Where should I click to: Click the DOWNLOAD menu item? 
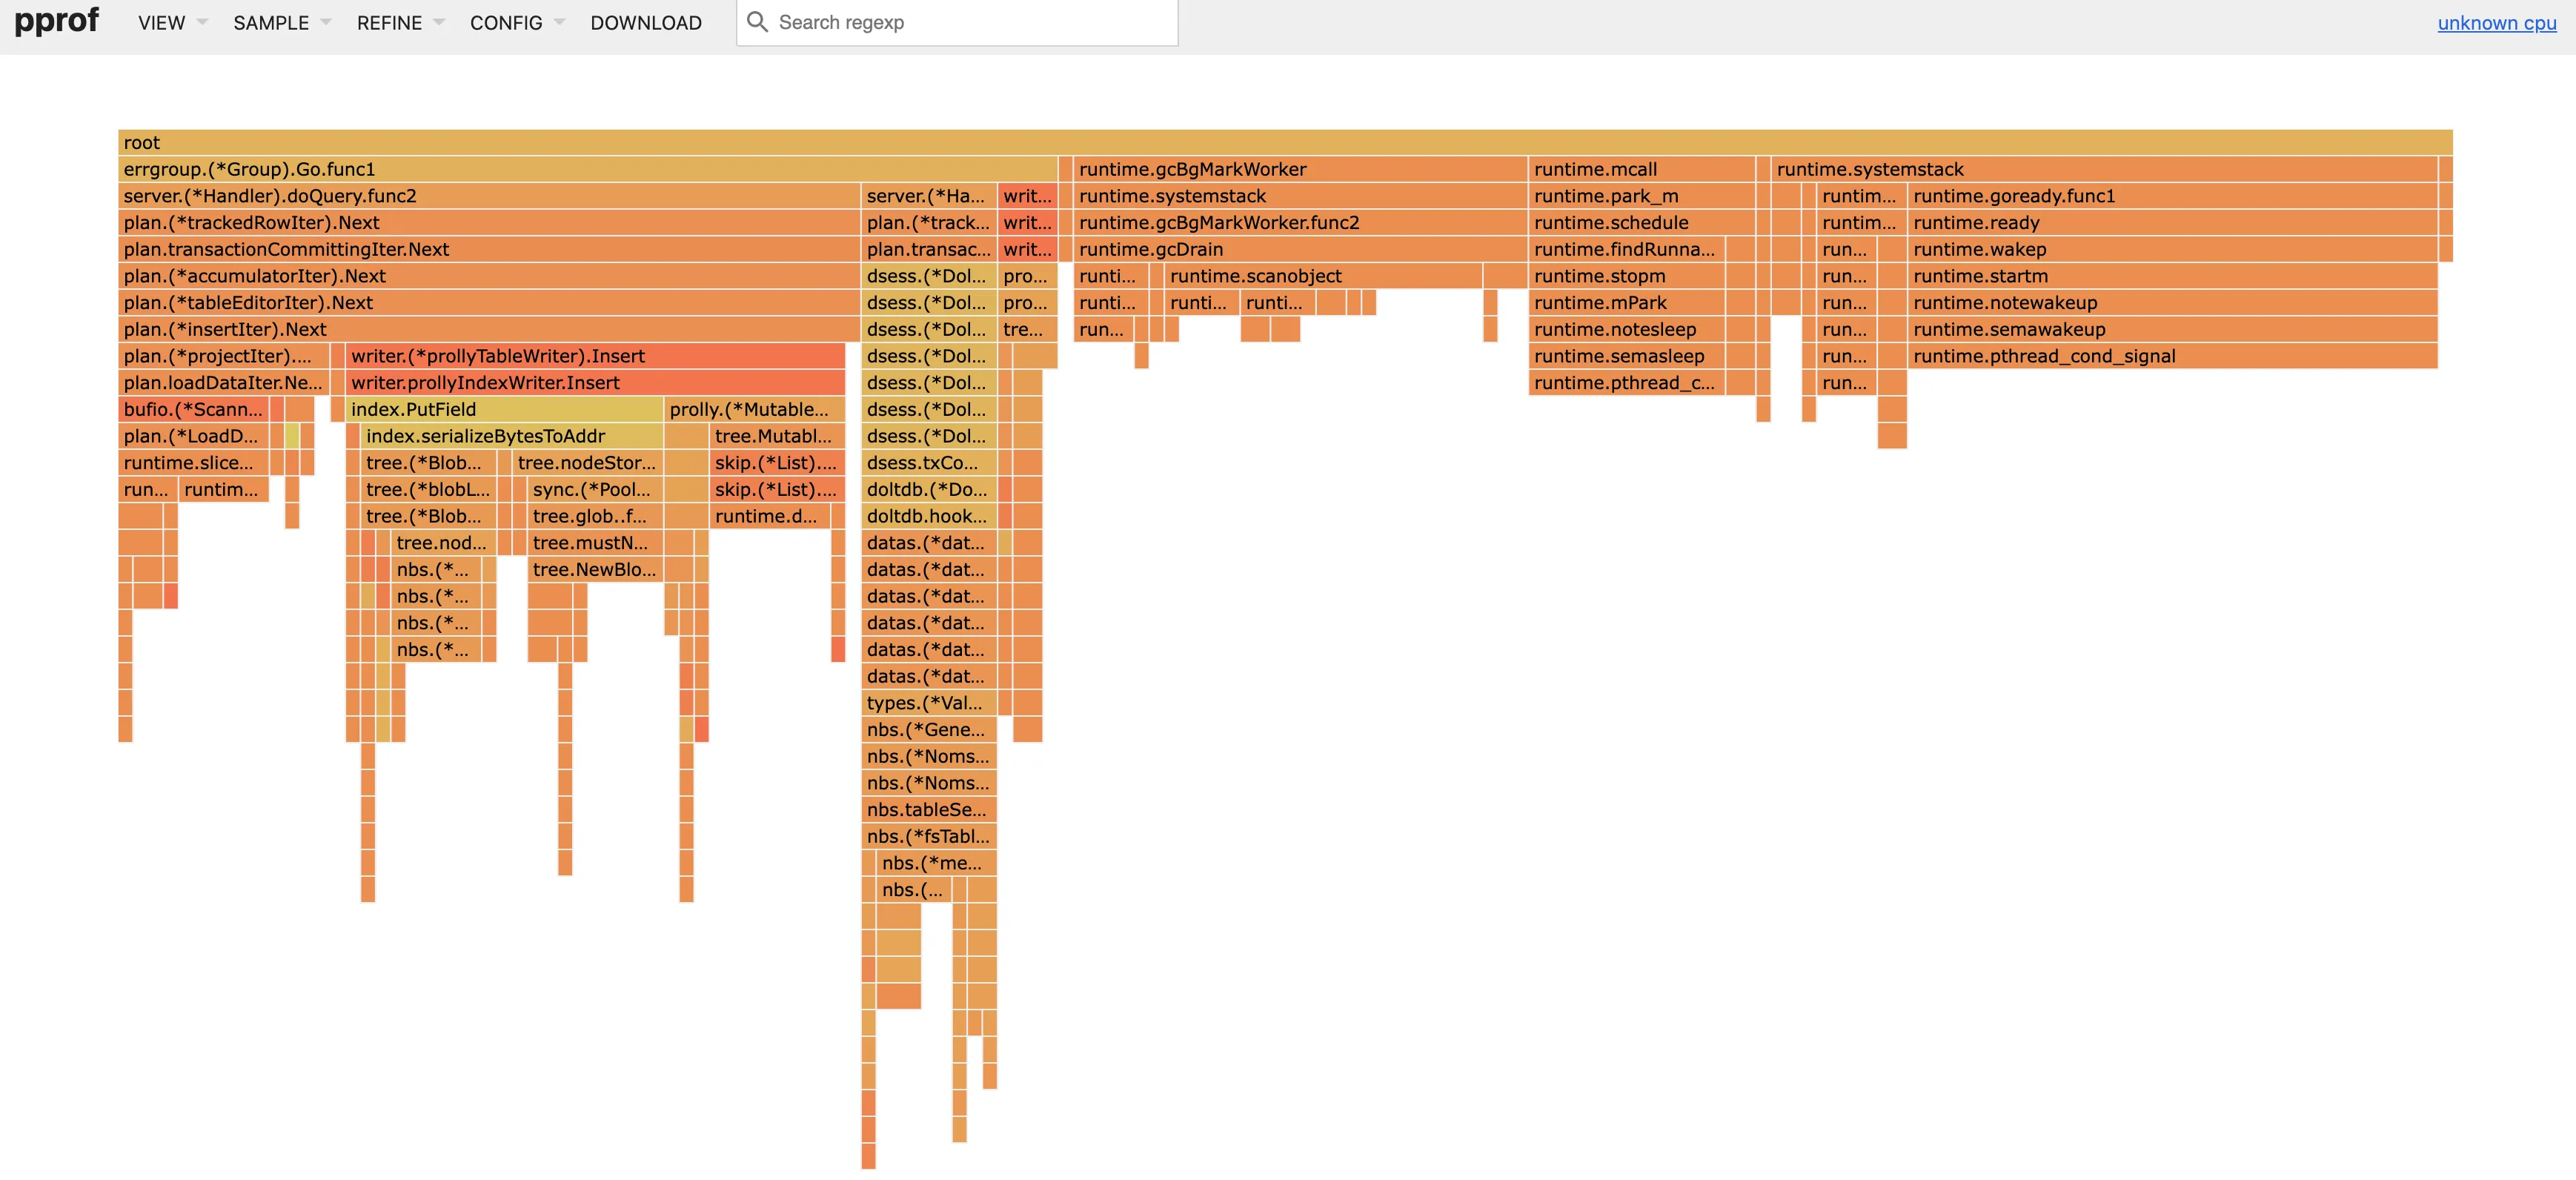tap(645, 23)
